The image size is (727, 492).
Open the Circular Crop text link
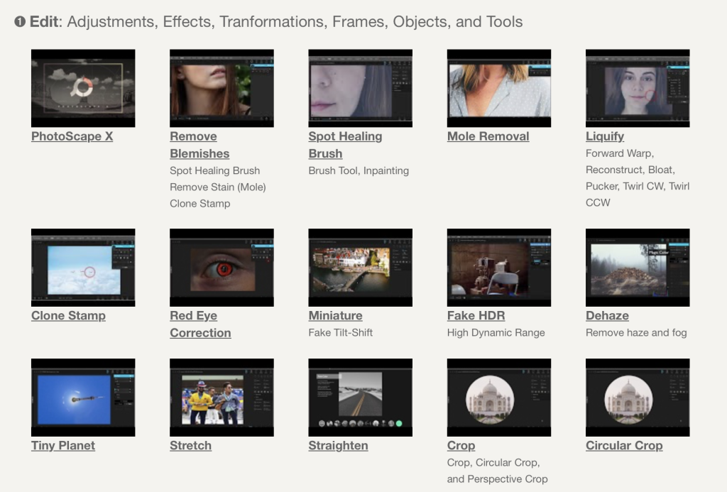pyautogui.click(x=623, y=446)
